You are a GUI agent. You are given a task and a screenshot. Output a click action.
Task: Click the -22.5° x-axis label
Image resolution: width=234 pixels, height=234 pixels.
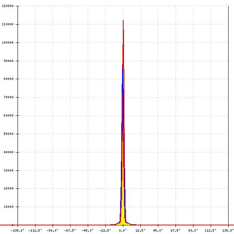point(105,230)
